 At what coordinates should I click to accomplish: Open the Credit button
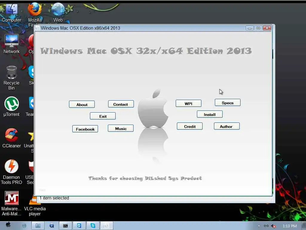[190, 126]
